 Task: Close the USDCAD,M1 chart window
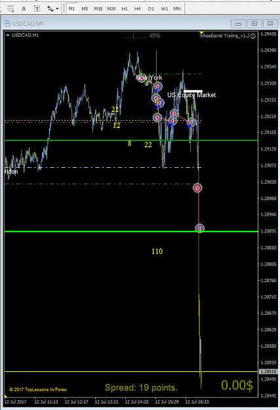(x=270, y=24)
